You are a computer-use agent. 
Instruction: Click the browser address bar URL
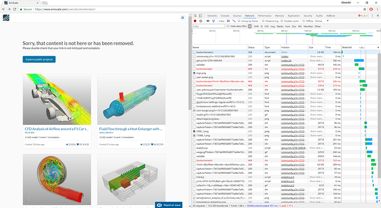(65, 9)
